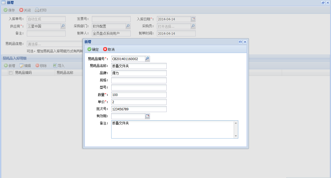Open the 采购员 buyer search icon
This screenshot has height=178, width=331.
pyautogui.click(x=193, y=26)
